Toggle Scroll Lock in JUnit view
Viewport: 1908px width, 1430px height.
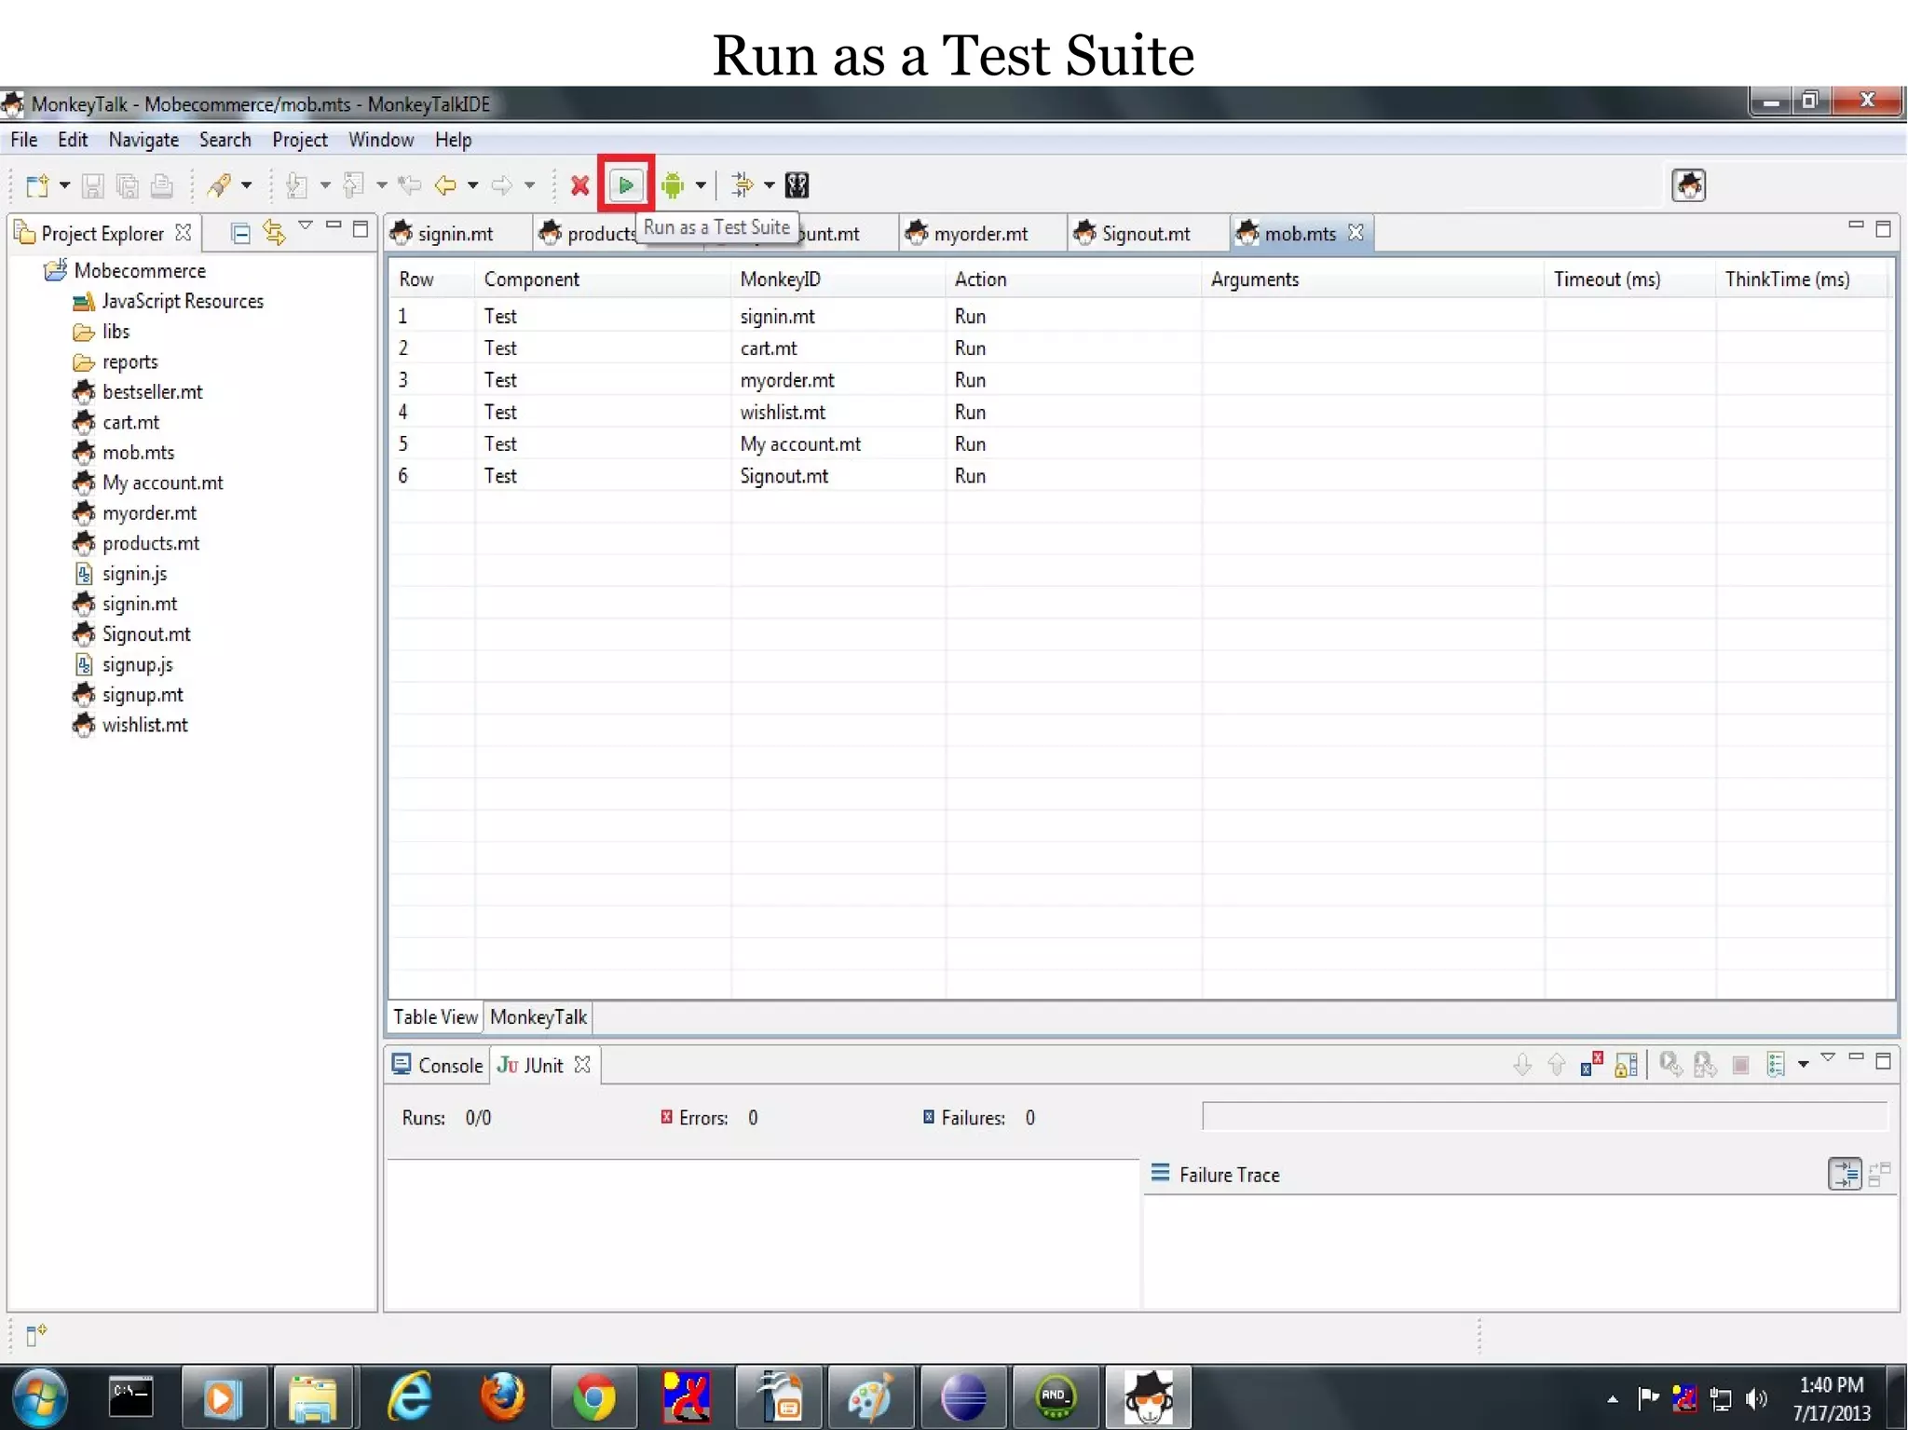click(1626, 1064)
